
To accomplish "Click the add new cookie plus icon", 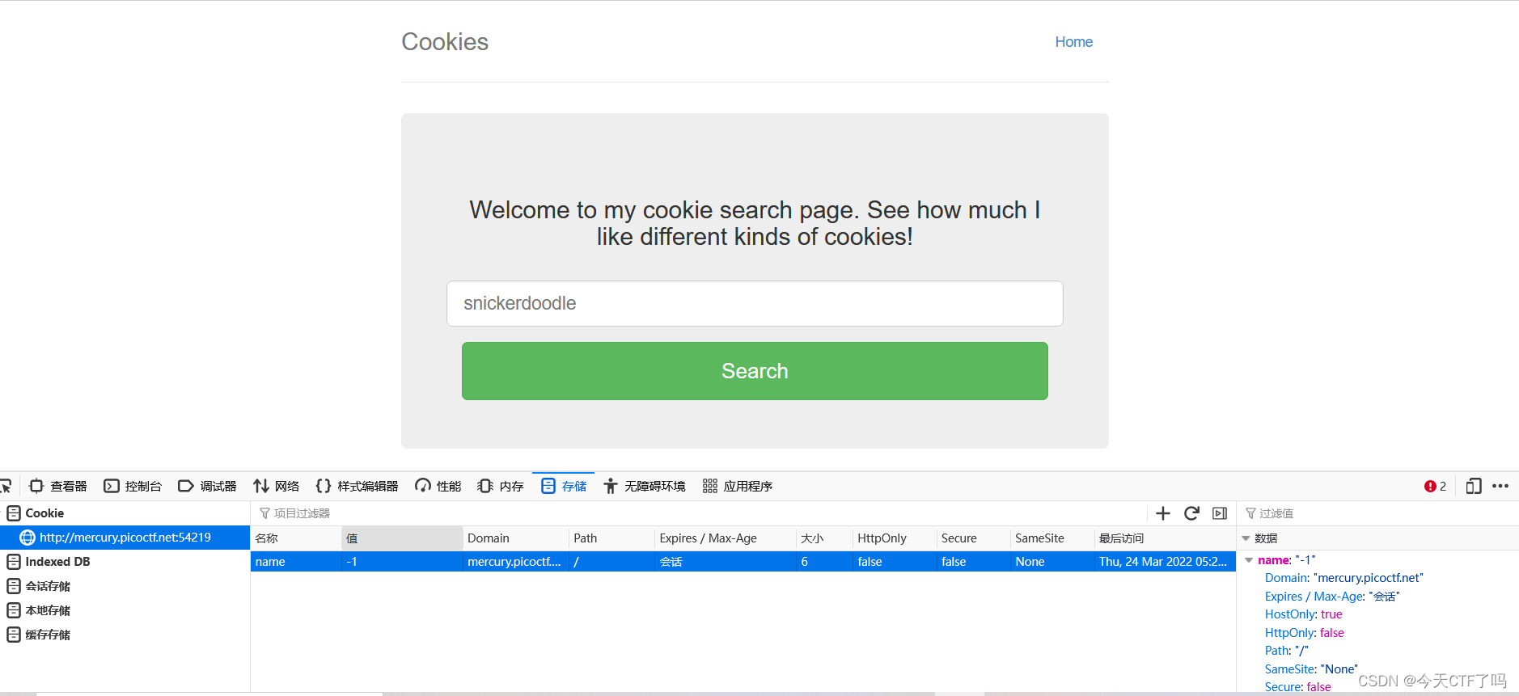I will click(1163, 513).
